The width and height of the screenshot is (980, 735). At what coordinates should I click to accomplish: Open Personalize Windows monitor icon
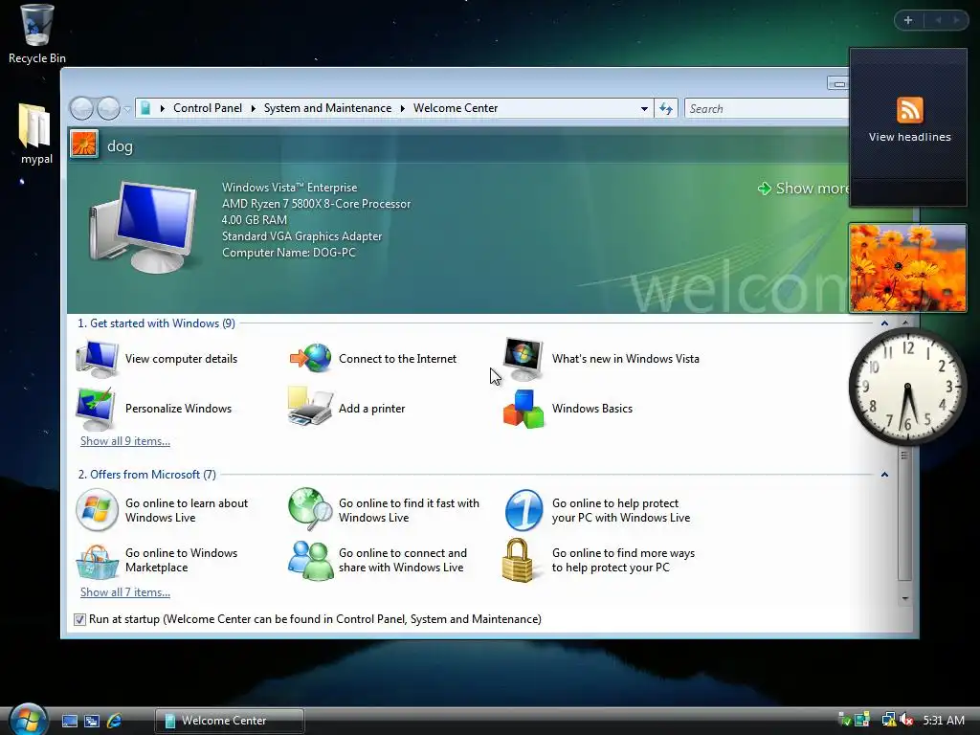96,408
